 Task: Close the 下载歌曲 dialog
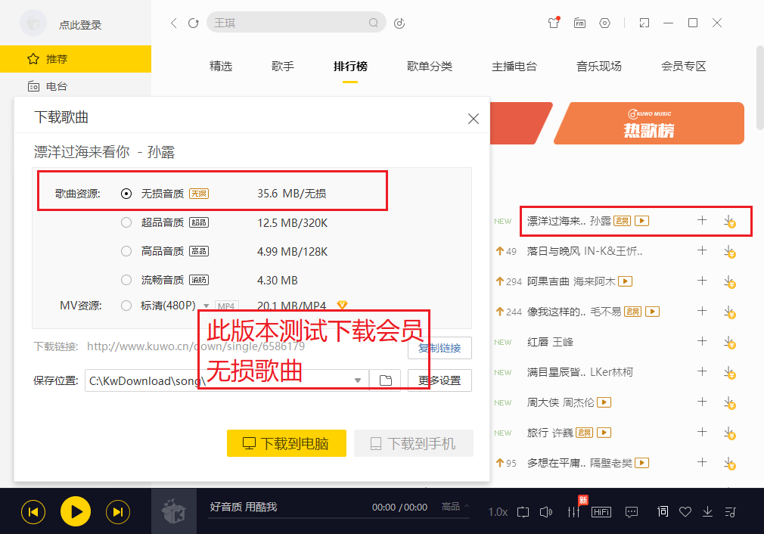pos(473,119)
